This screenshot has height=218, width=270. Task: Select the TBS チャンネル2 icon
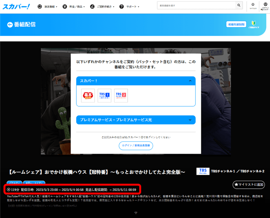121,96
